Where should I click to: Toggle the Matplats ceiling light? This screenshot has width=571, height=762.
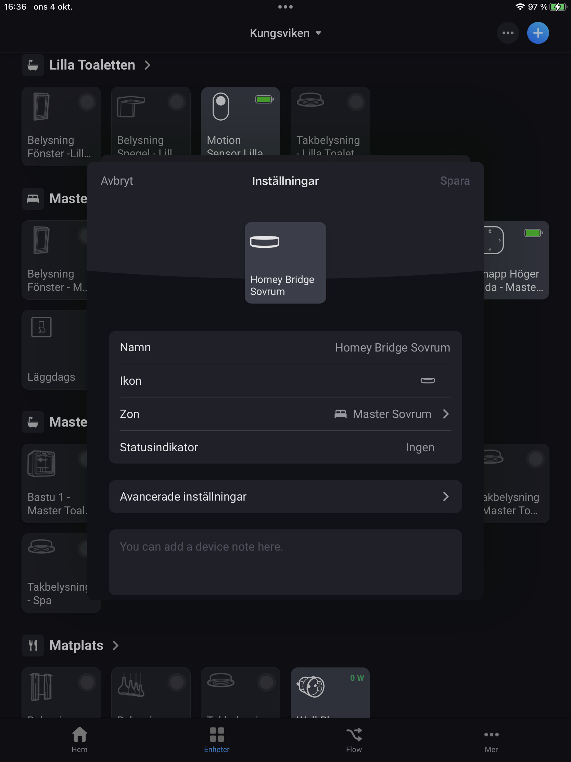coord(266,682)
